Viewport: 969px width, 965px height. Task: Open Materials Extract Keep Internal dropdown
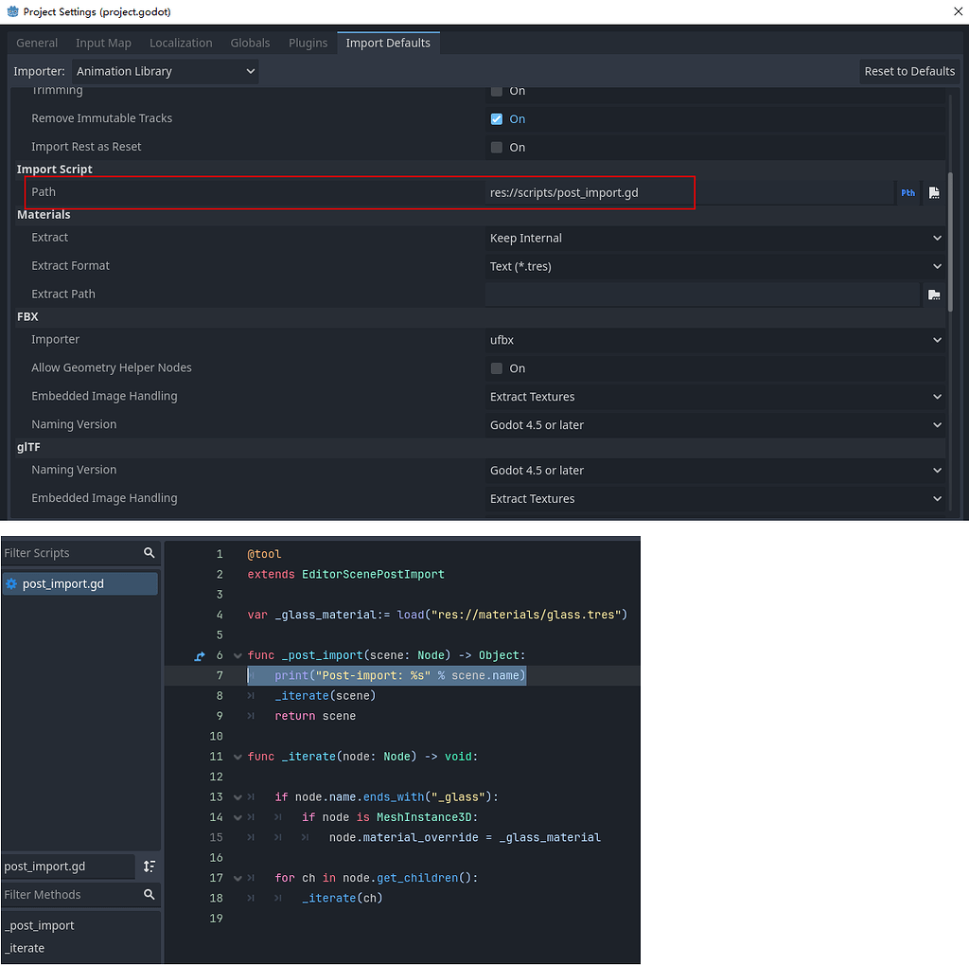pyautogui.click(x=715, y=238)
